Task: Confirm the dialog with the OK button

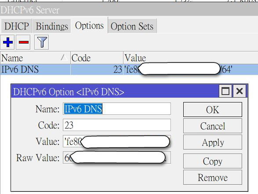Action: click(213, 110)
